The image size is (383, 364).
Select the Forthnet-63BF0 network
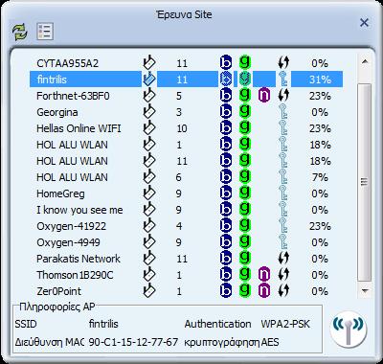click(x=187, y=96)
